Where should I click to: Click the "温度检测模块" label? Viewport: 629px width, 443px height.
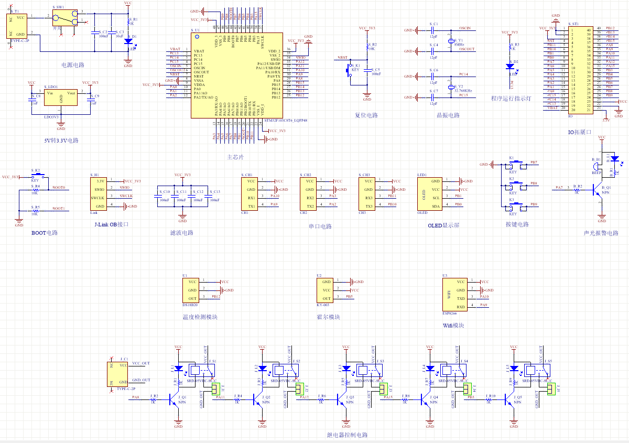[200, 317]
